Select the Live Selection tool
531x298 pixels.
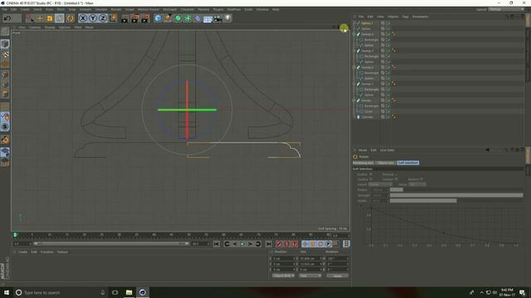[x=30, y=18]
